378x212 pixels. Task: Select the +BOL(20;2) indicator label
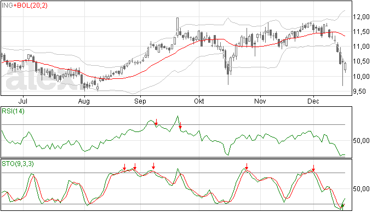click(x=30, y=5)
